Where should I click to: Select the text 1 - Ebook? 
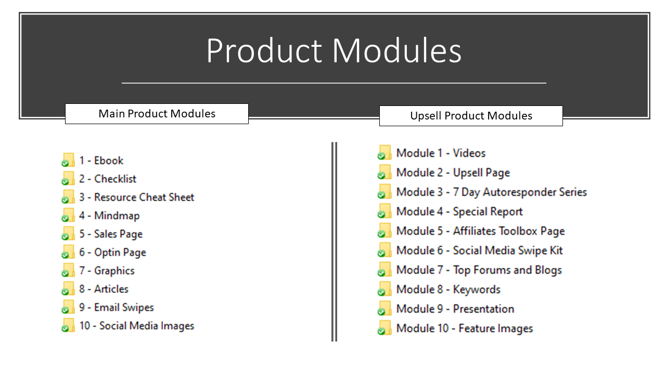pyautogui.click(x=101, y=161)
